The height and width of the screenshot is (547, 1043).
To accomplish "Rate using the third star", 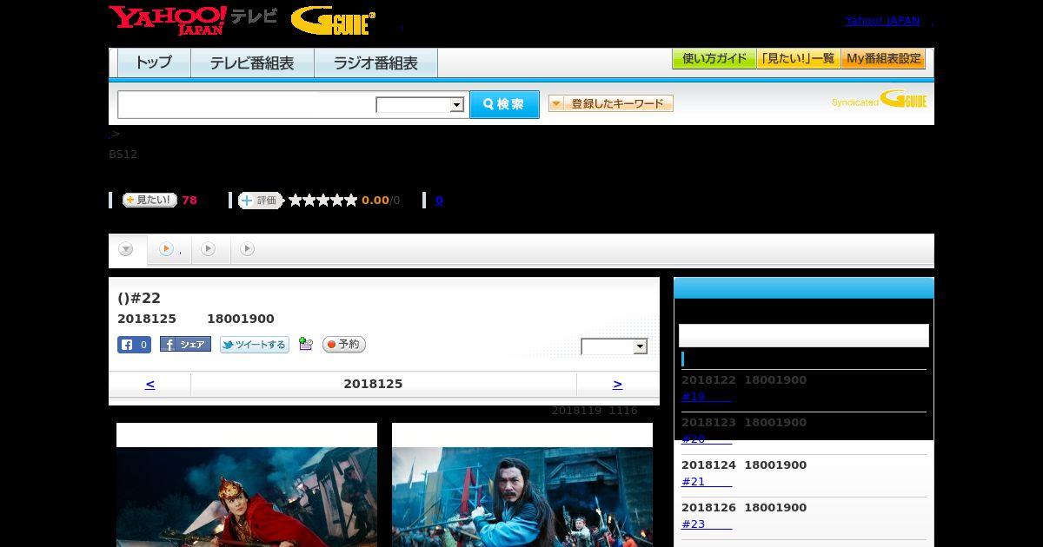I will tap(323, 201).
